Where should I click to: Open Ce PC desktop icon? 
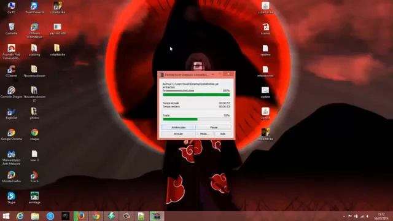pyautogui.click(x=11, y=7)
